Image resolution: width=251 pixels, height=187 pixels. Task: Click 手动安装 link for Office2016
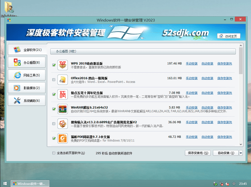point(192,78)
